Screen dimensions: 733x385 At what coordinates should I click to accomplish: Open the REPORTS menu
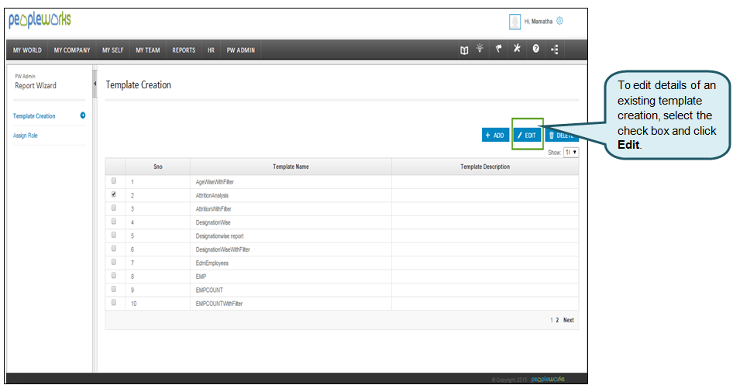pyautogui.click(x=184, y=50)
